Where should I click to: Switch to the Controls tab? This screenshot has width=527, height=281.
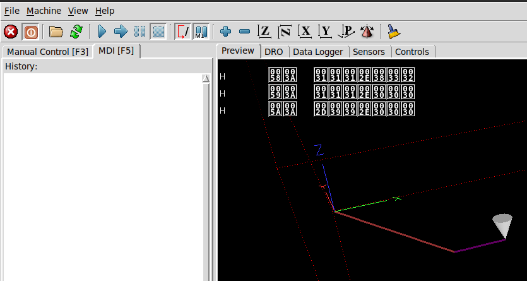coord(412,52)
